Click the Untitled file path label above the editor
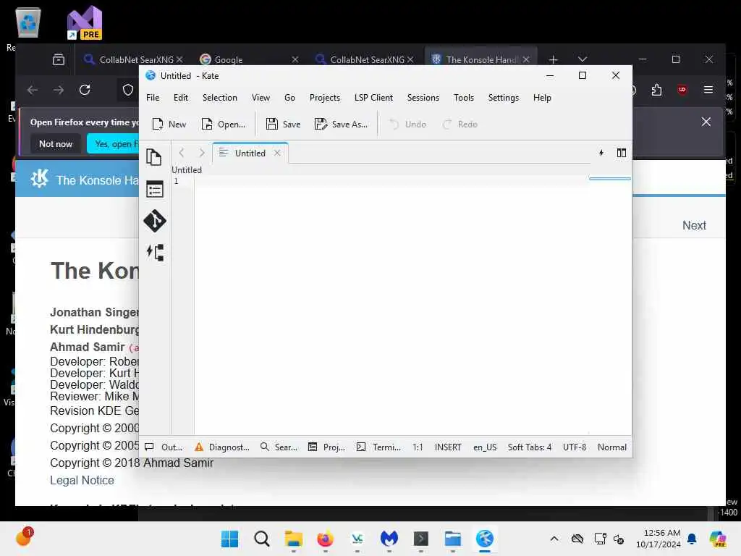Viewport: 741px width, 556px height. tap(186, 169)
